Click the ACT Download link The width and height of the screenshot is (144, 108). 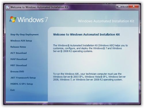[18, 53]
